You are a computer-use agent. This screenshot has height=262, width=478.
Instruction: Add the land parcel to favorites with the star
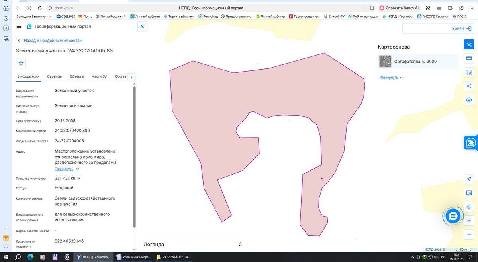[21, 63]
